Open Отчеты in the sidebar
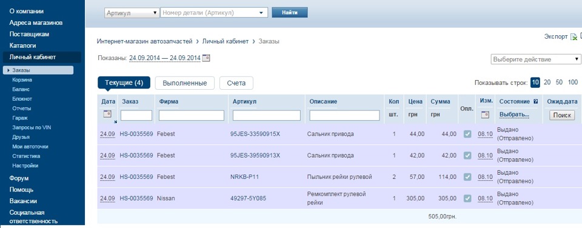 tap(22, 109)
